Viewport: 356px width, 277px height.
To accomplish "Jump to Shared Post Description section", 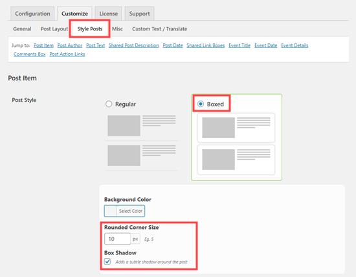I will [134, 45].
